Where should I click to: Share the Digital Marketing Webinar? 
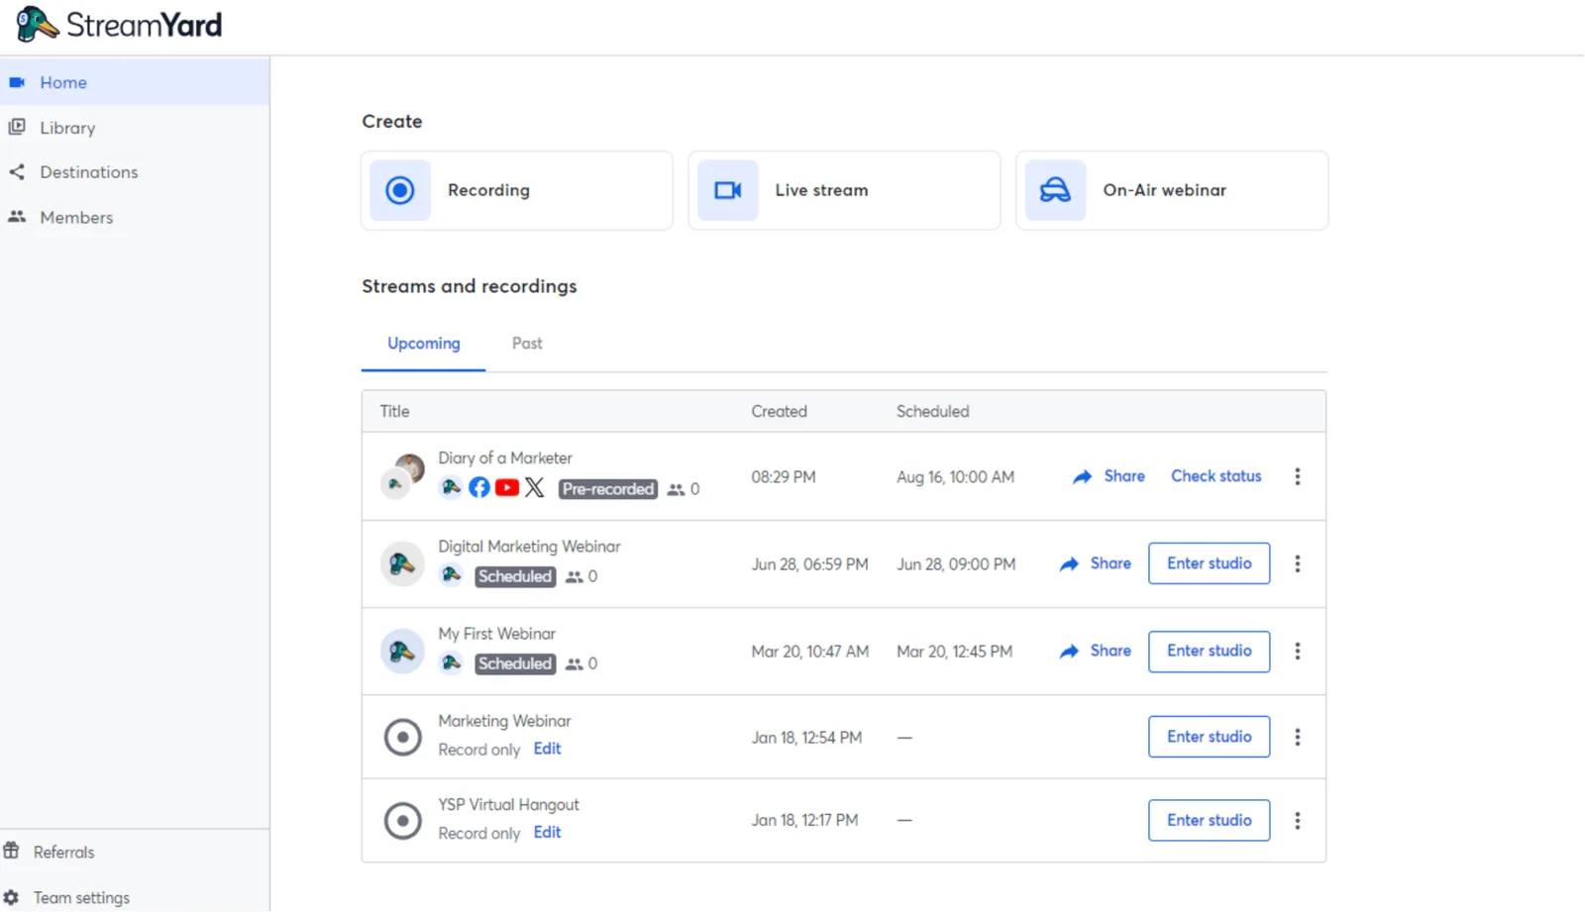(x=1096, y=563)
